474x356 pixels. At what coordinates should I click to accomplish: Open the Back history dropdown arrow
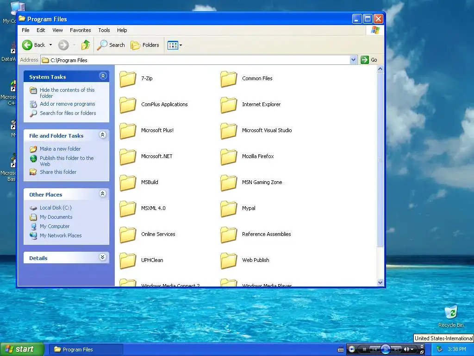(x=50, y=45)
